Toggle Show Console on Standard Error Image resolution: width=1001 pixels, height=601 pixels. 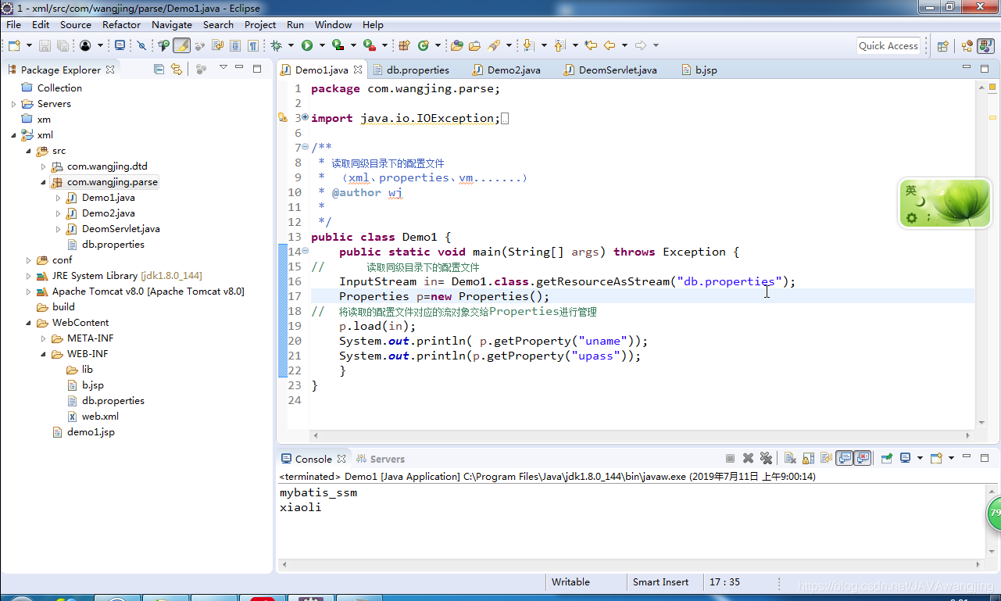(x=863, y=459)
